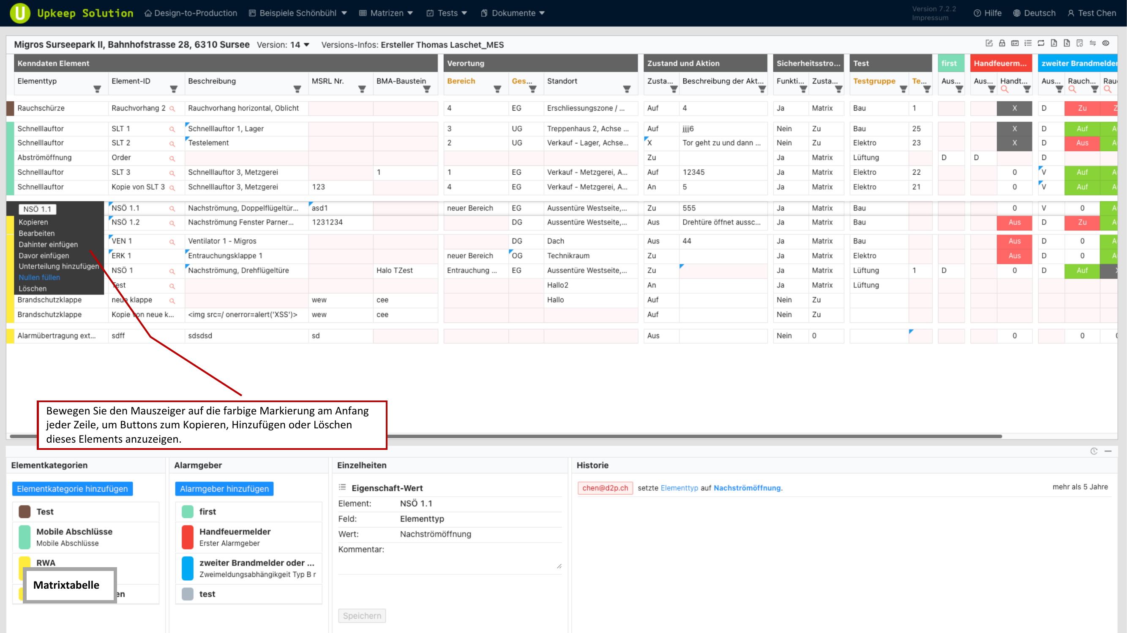
Task: Click Alarmgeber hinzufügen button
Action: [224, 488]
